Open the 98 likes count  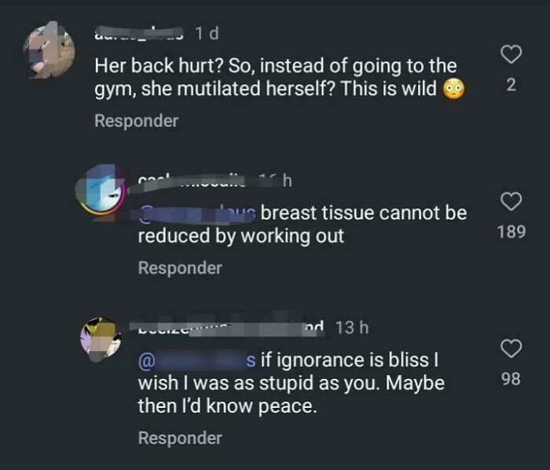pos(511,380)
